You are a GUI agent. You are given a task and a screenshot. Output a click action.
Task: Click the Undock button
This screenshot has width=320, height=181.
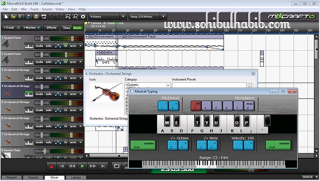pyautogui.click(x=307, y=177)
